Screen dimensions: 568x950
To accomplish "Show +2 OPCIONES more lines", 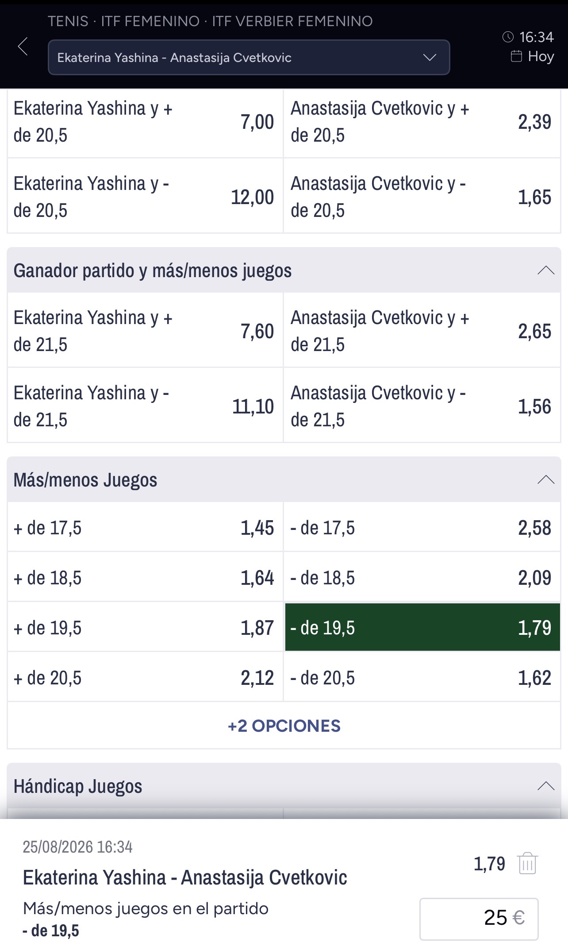I will coord(284,726).
